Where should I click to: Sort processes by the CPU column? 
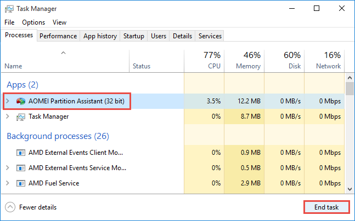click(204, 61)
